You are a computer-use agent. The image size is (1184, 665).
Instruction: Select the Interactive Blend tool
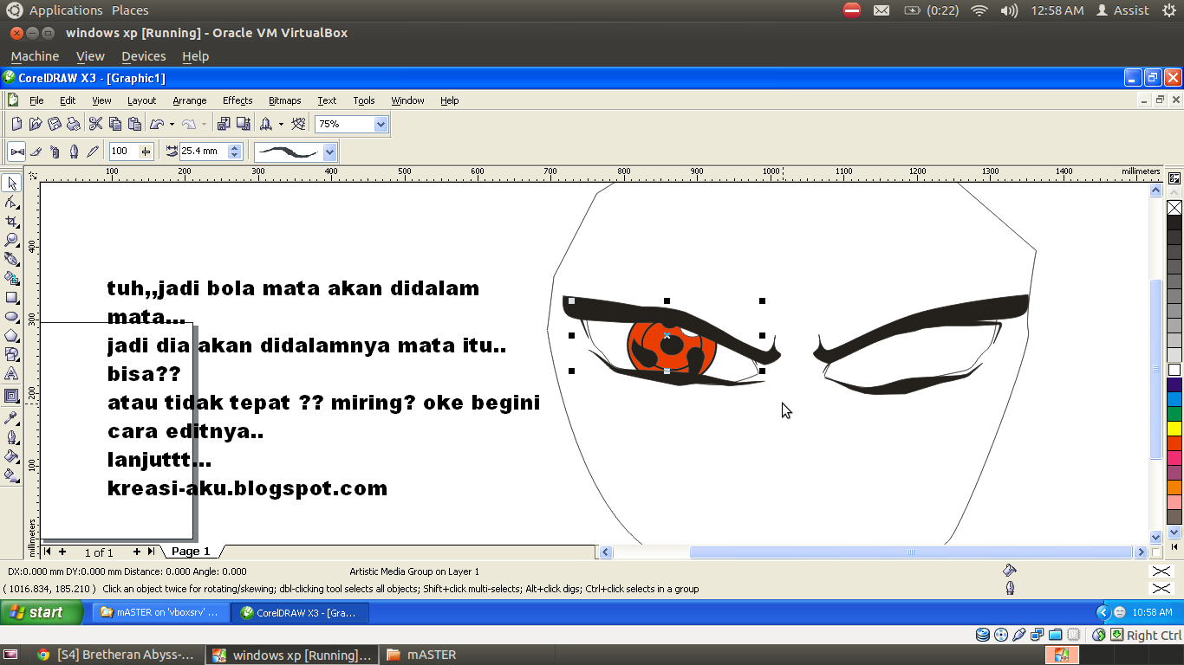[x=11, y=396]
